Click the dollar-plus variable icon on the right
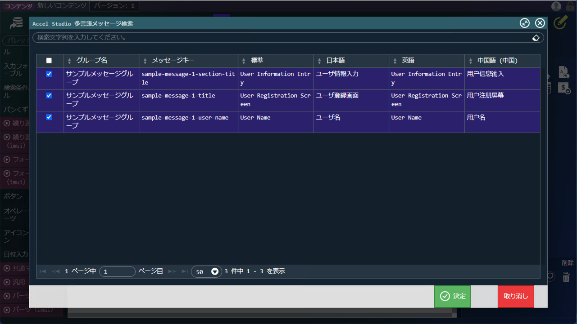 (564, 89)
